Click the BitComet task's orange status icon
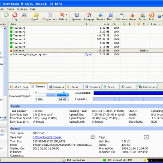 (x=11, y=51)
